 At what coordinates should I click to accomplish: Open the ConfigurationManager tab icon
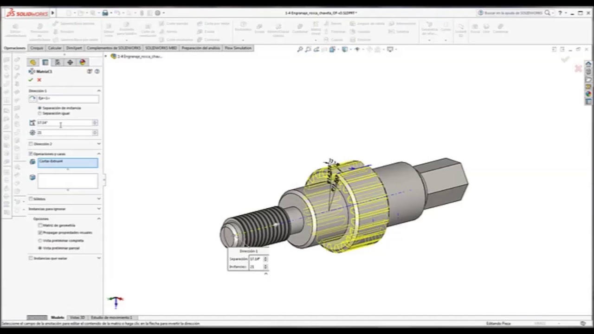[58, 62]
